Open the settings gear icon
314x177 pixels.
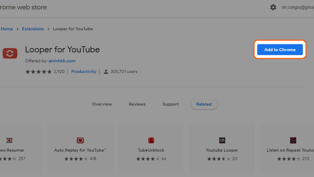[x=273, y=7]
